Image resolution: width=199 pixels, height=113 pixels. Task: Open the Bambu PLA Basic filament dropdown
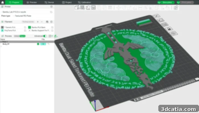(x=41, y=27)
